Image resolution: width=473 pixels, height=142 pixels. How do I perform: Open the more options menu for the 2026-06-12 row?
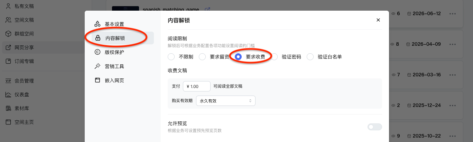(x=453, y=13)
